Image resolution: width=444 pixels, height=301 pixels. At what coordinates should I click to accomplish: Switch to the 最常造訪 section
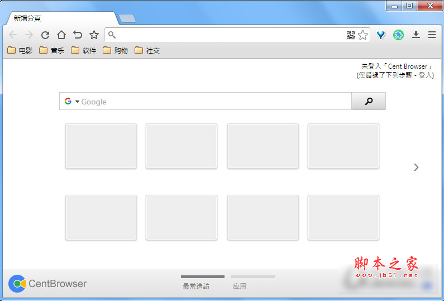[x=196, y=286]
